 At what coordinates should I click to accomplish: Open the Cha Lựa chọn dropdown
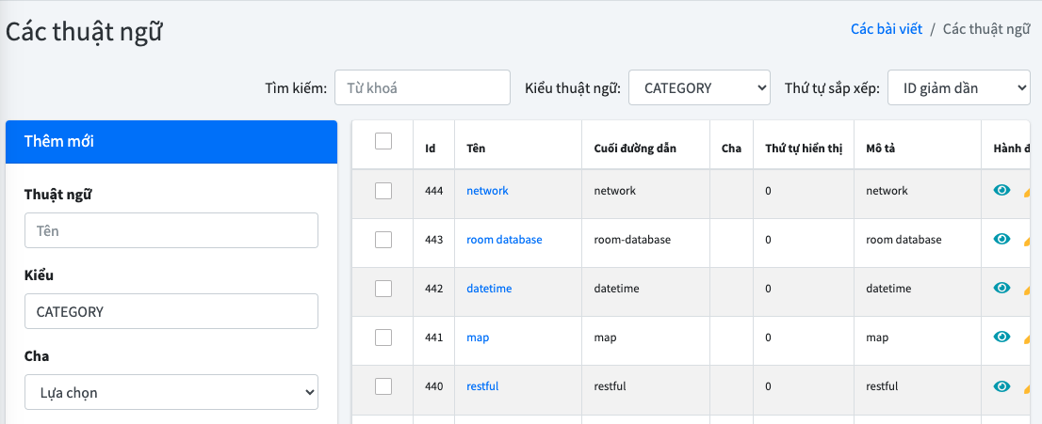(171, 393)
